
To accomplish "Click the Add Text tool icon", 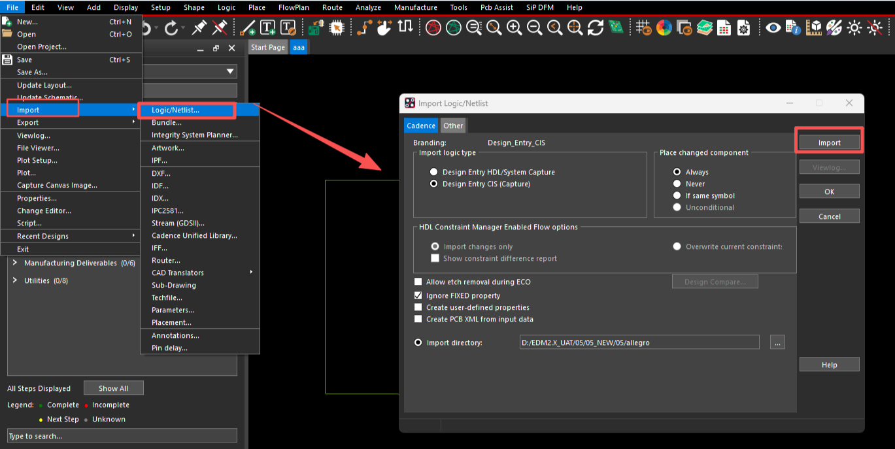I will click(268, 28).
